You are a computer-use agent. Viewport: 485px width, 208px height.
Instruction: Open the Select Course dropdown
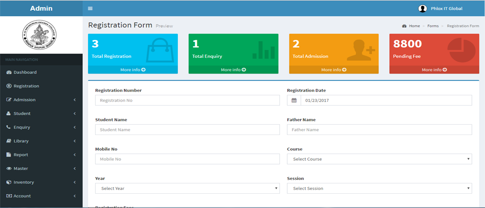tap(379, 159)
